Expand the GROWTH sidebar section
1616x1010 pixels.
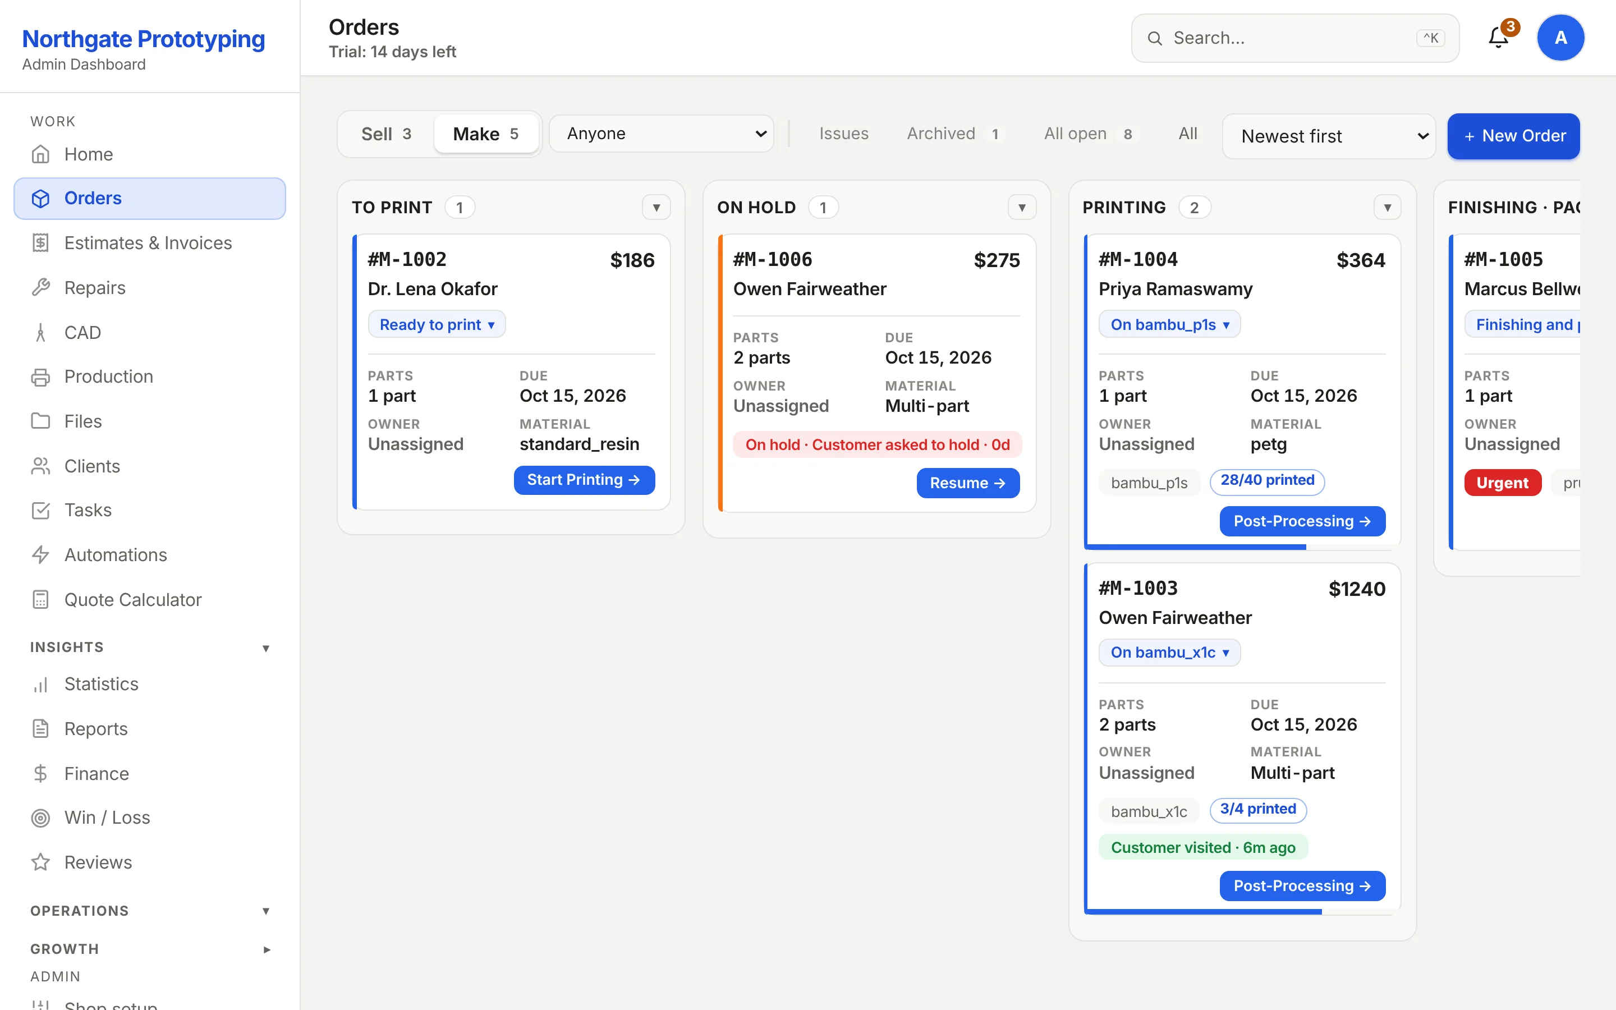coord(267,949)
